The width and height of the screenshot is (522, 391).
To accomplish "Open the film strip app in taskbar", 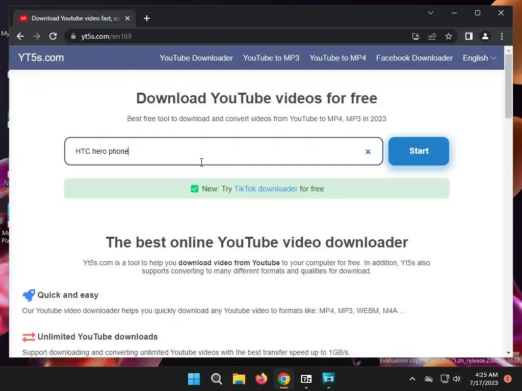I will (x=329, y=379).
